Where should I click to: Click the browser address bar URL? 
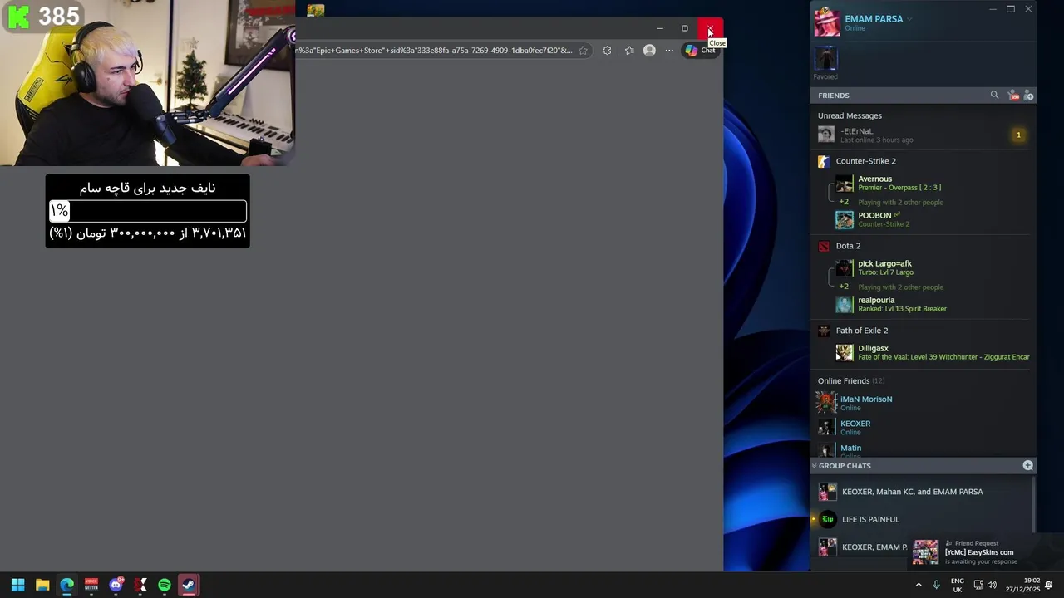(433, 51)
